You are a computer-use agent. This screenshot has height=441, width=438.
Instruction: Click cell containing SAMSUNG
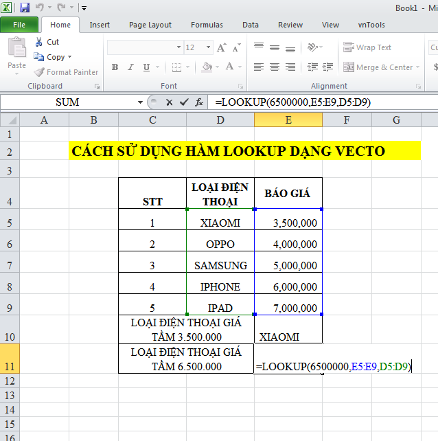[x=220, y=262]
